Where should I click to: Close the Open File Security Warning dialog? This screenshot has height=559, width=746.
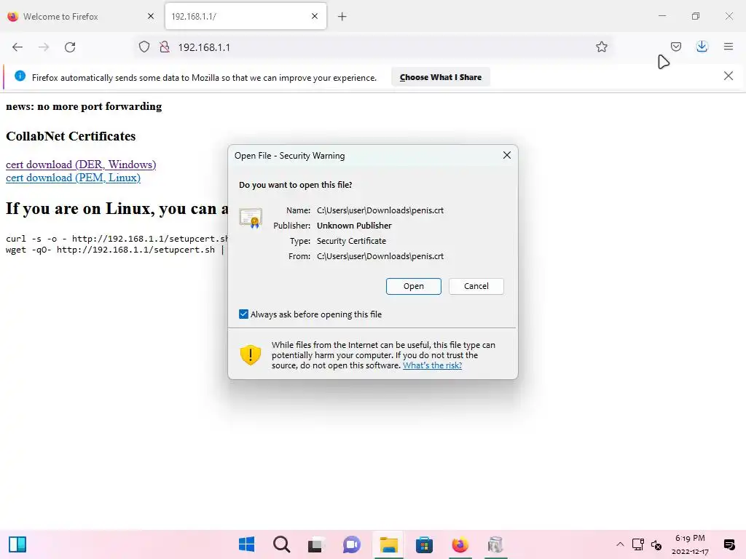(507, 156)
